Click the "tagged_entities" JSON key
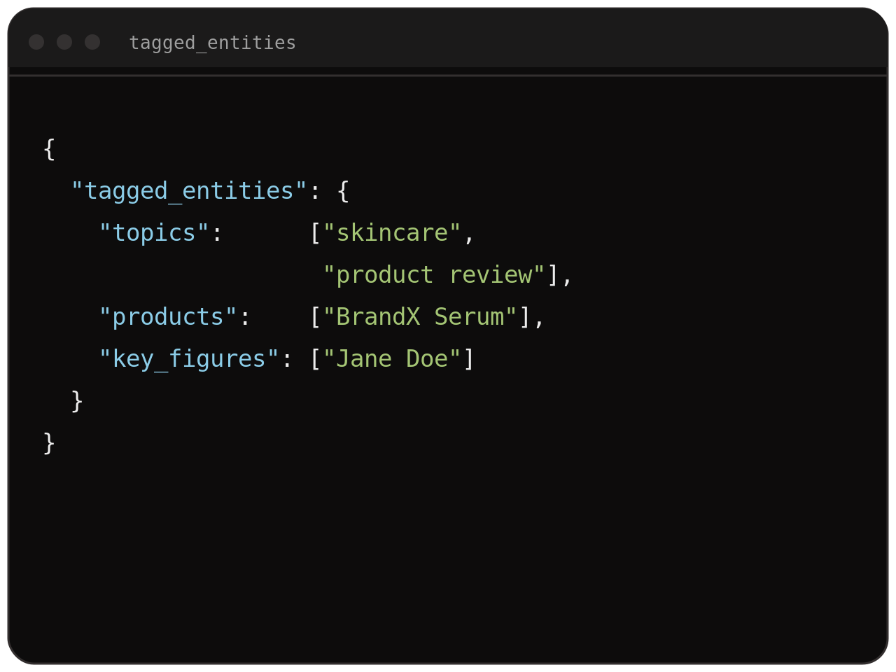The image size is (896, 672). (x=189, y=191)
